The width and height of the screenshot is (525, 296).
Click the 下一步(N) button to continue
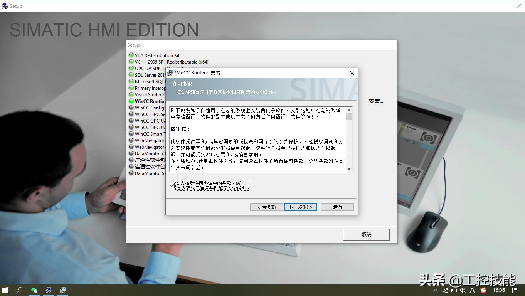300,207
